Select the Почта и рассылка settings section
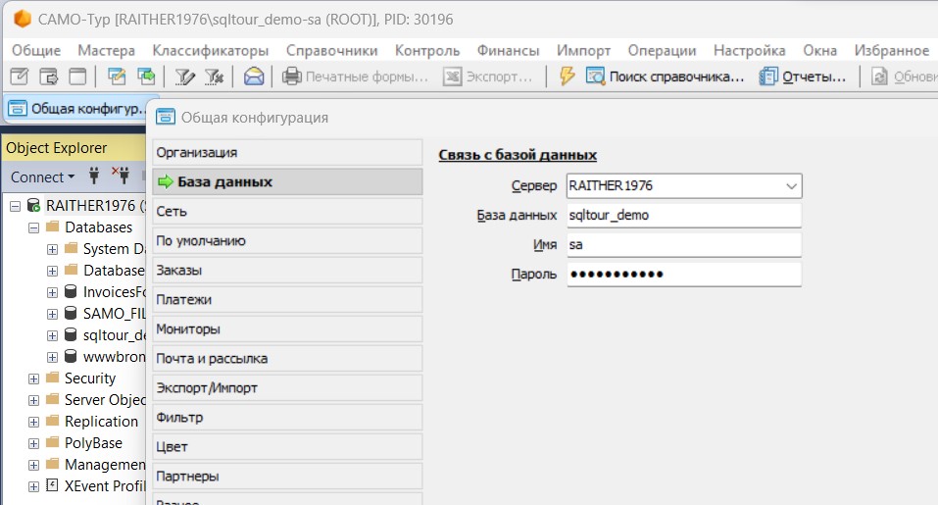The image size is (938, 505). pos(286,359)
